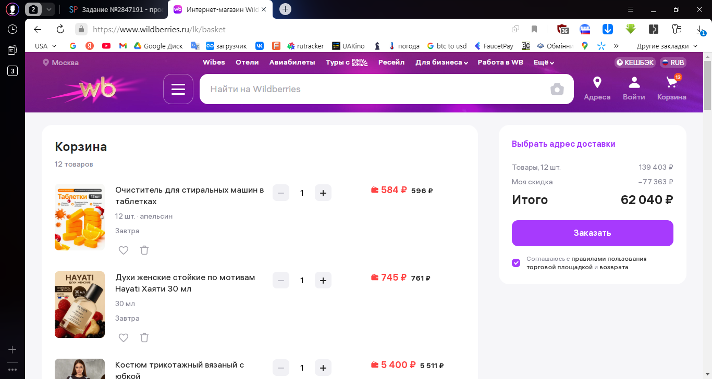This screenshot has height=379, width=712.
Task: Decrease quantity of Очиститель для стиральных машин
Action: [x=281, y=193]
